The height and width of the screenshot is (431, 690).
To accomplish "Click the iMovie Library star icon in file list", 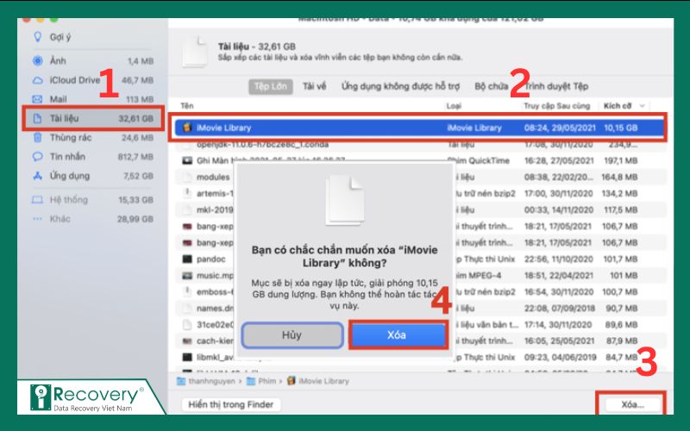I will (187, 128).
